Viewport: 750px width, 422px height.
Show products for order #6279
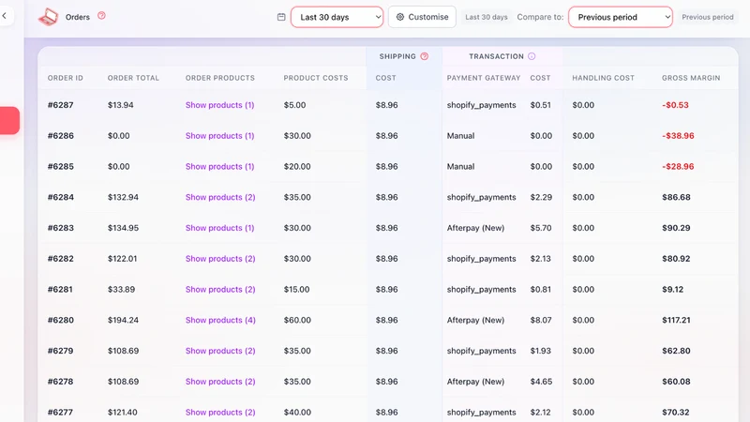[220, 351]
